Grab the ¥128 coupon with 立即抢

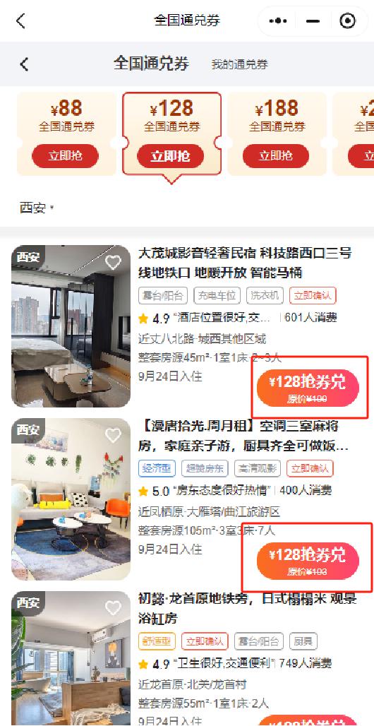tap(170, 156)
